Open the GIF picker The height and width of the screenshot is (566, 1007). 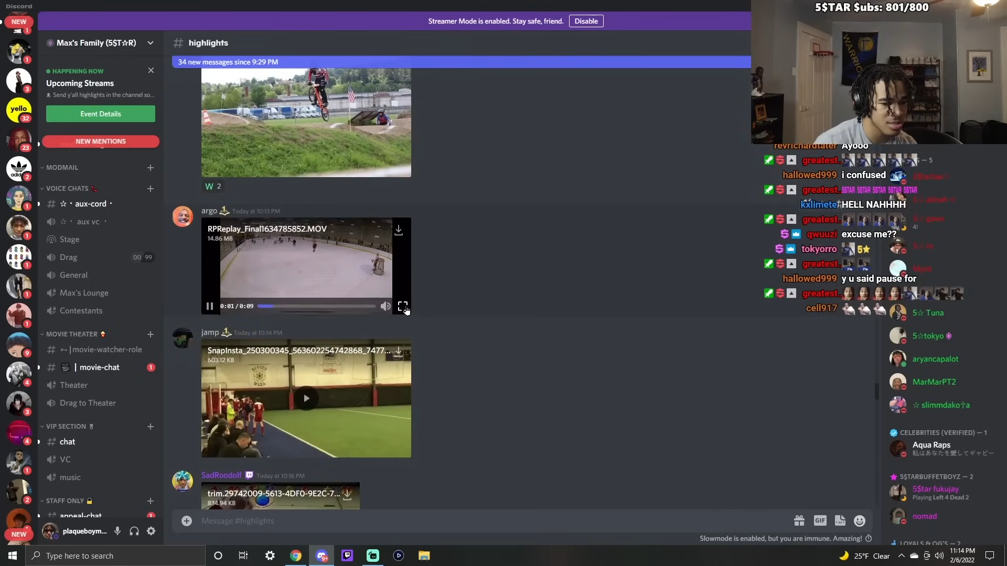point(820,520)
